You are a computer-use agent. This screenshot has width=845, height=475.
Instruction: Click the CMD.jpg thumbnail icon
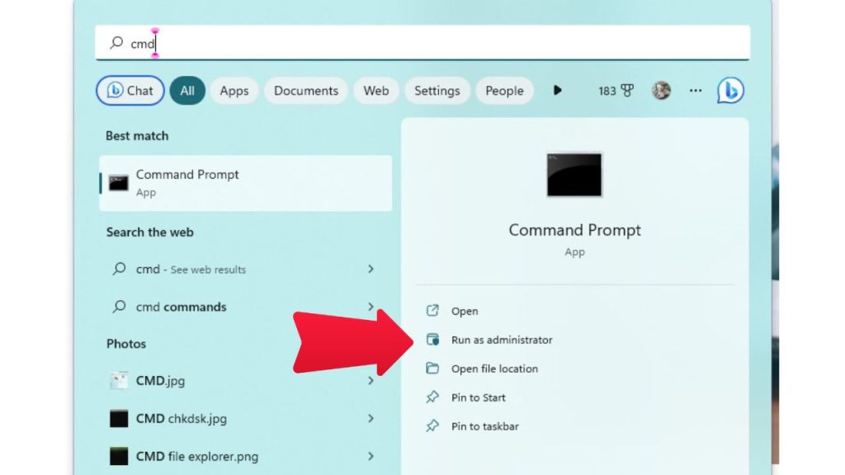(x=119, y=381)
